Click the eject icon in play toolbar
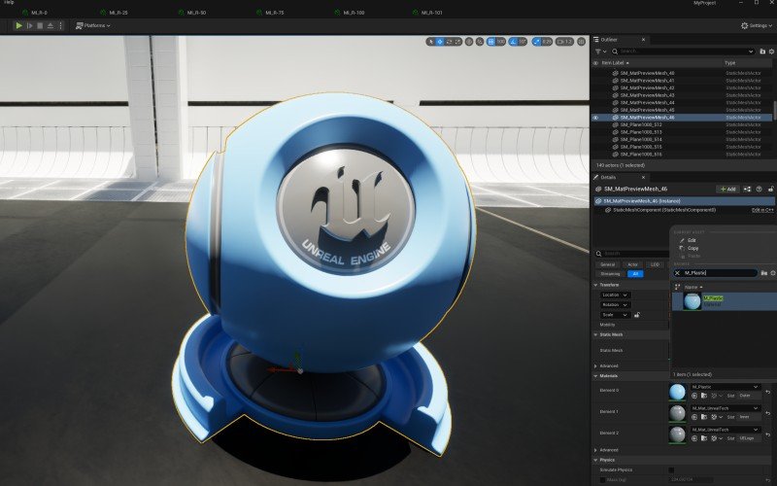The image size is (777, 486). pyautogui.click(x=51, y=25)
